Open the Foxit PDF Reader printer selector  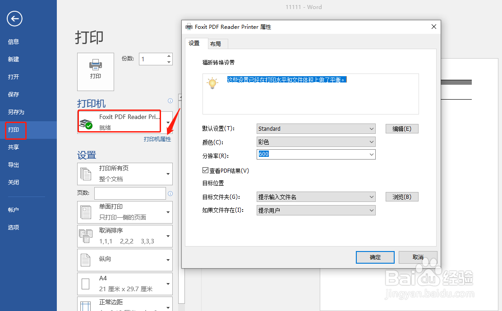[x=125, y=122]
